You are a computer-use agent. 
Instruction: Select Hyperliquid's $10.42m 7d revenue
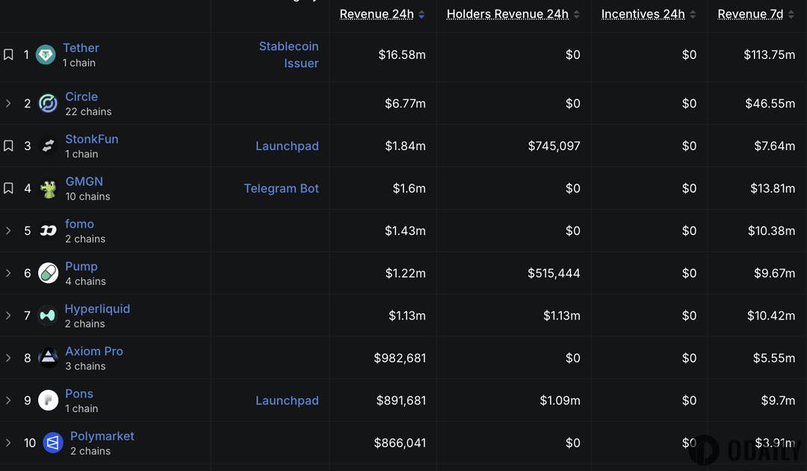771,316
